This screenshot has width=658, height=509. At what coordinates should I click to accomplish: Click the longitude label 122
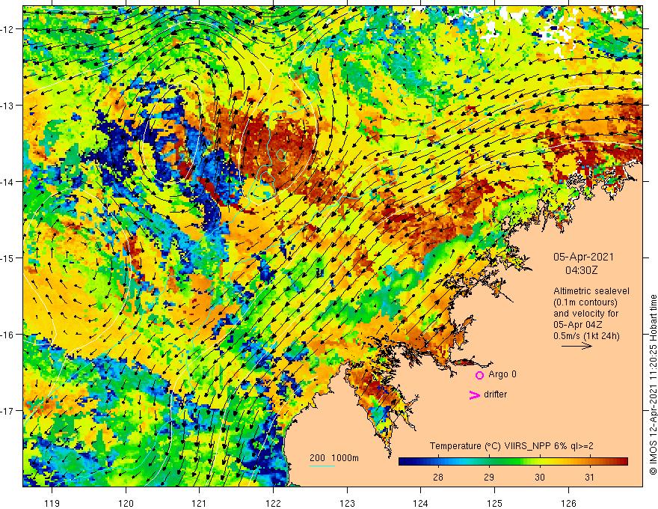273,503
